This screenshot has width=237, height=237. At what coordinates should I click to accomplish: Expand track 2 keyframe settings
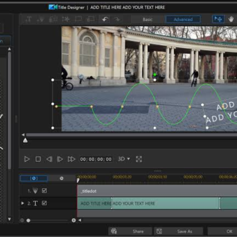[23, 203]
